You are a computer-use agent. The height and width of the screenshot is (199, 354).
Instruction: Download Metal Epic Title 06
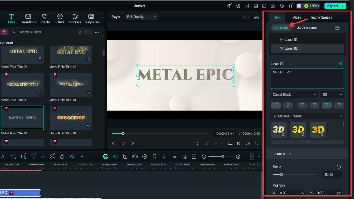click(x=40, y=59)
